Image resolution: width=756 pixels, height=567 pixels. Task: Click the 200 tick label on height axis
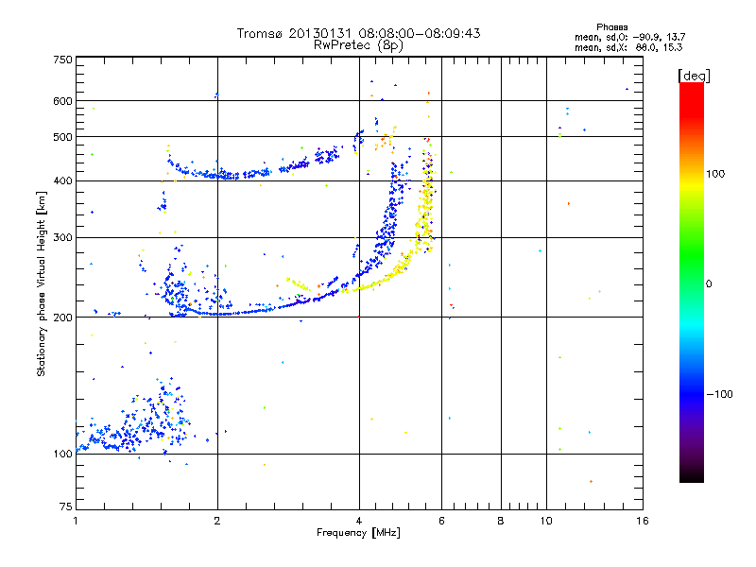(62, 318)
